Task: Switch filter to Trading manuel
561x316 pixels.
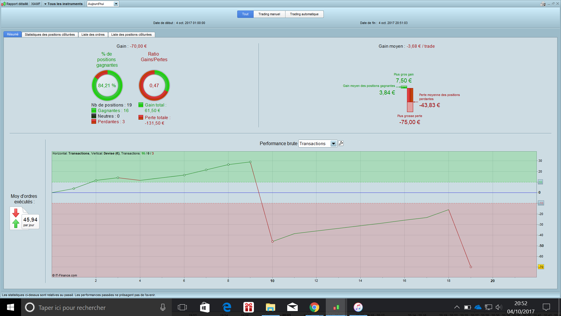Action: tap(269, 14)
